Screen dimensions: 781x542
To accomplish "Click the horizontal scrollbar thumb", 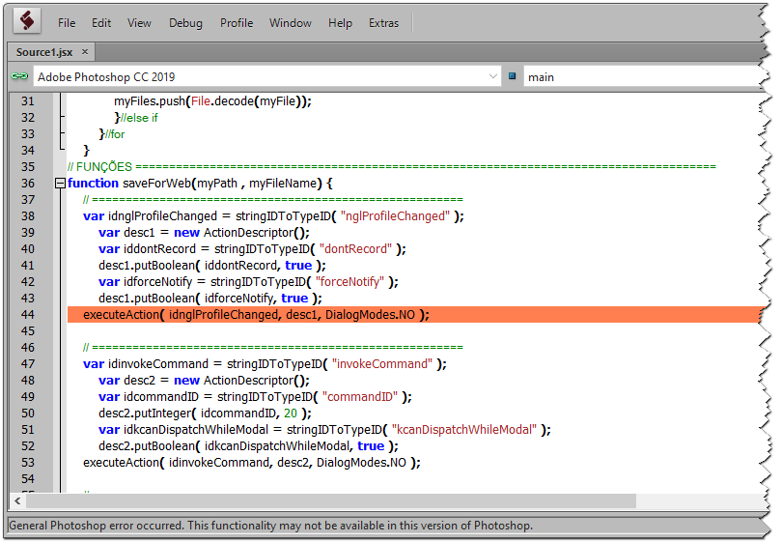I will coord(331,500).
